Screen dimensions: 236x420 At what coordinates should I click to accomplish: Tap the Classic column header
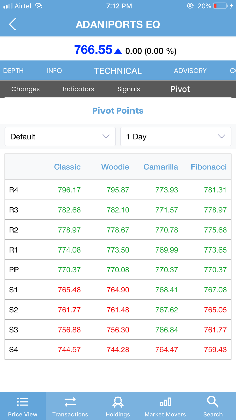click(67, 167)
